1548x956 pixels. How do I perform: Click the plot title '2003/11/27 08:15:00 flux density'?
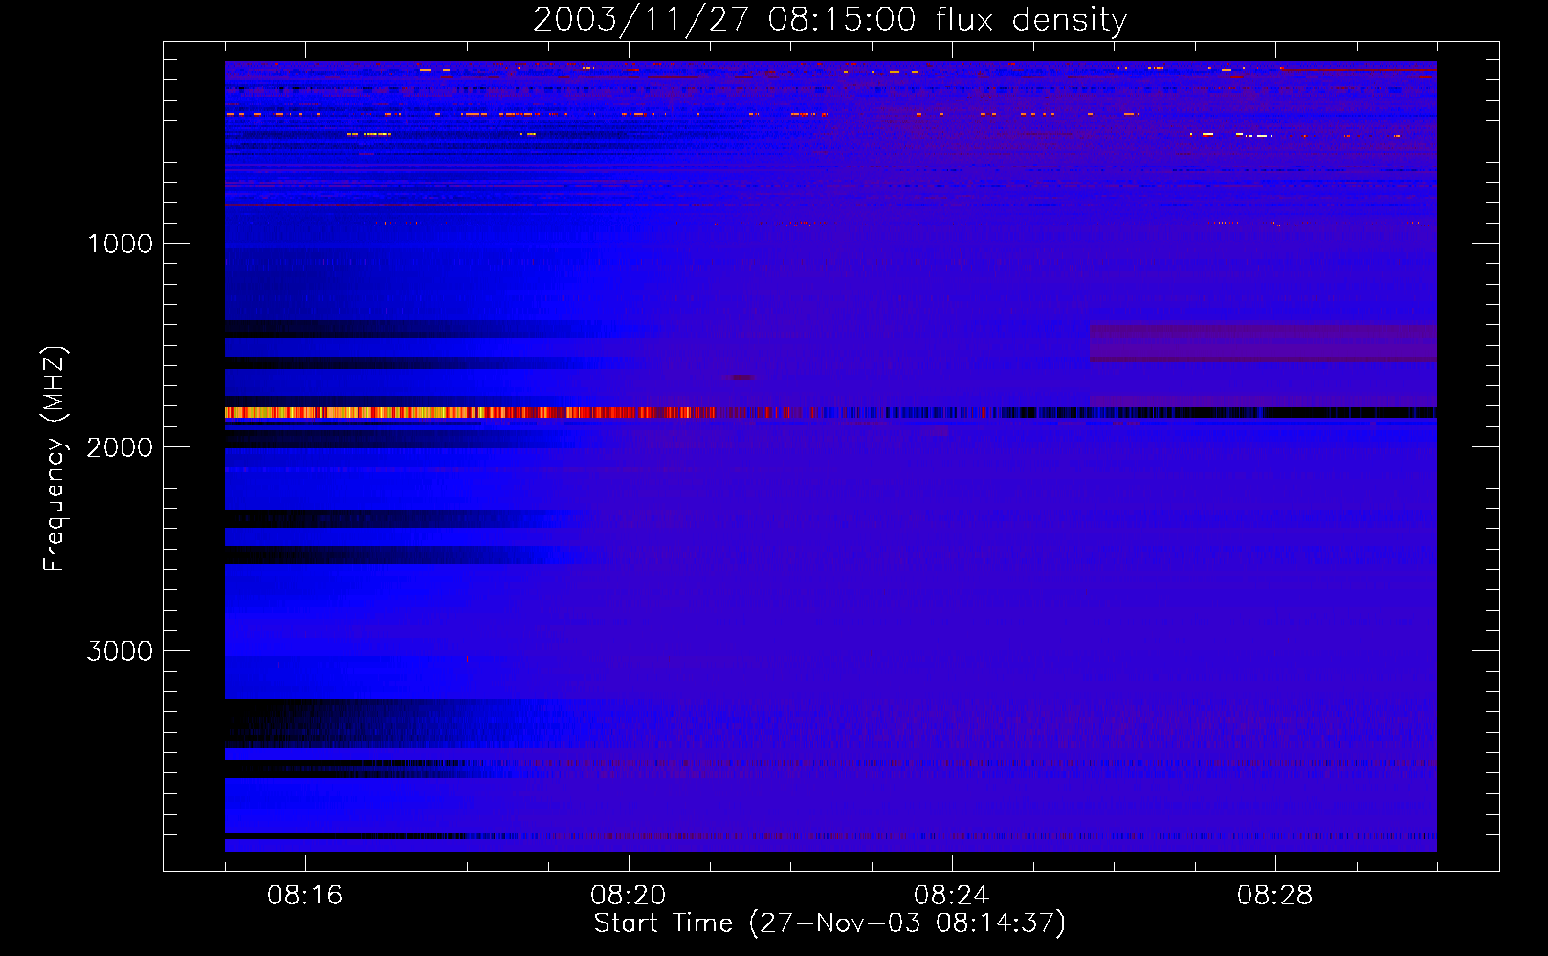click(x=829, y=20)
